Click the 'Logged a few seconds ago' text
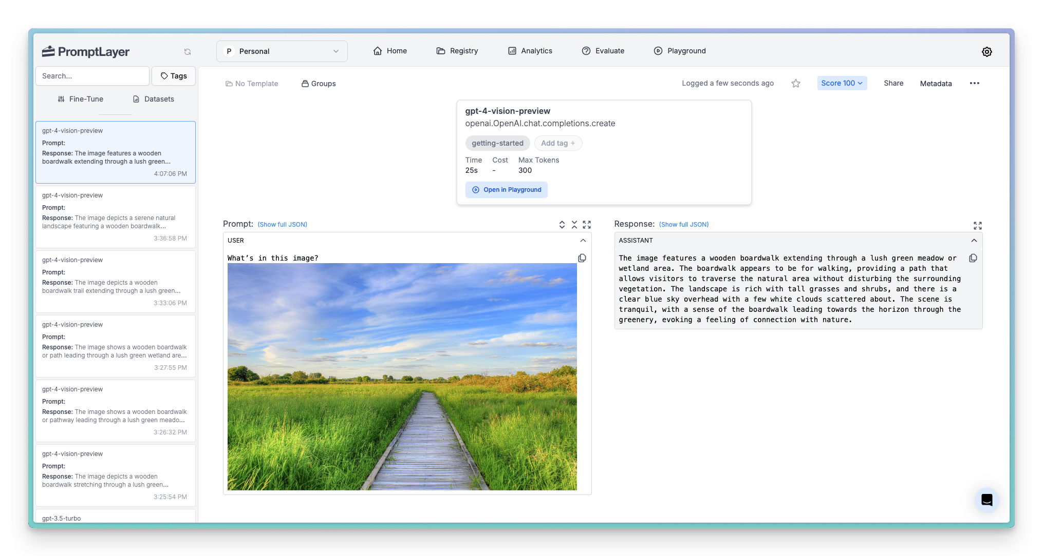The height and width of the screenshot is (556, 1043). (728, 83)
